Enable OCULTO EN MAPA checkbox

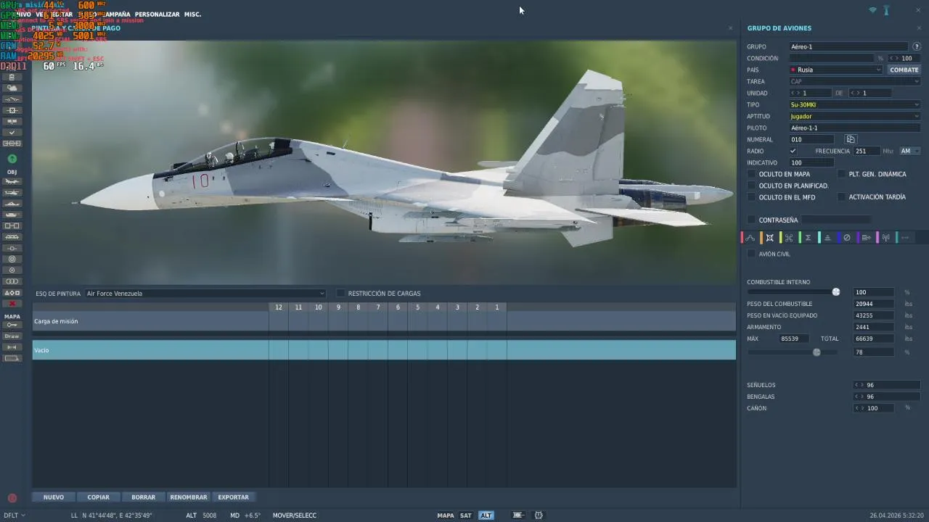pyautogui.click(x=752, y=174)
